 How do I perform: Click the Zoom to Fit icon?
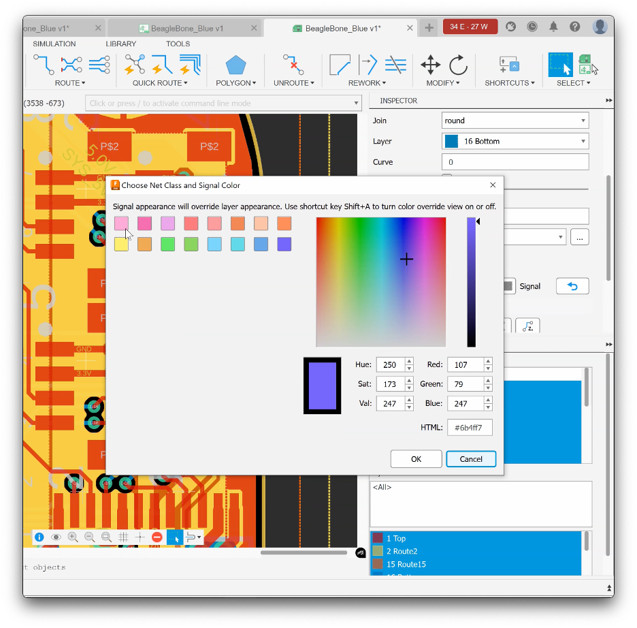[106, 537]
